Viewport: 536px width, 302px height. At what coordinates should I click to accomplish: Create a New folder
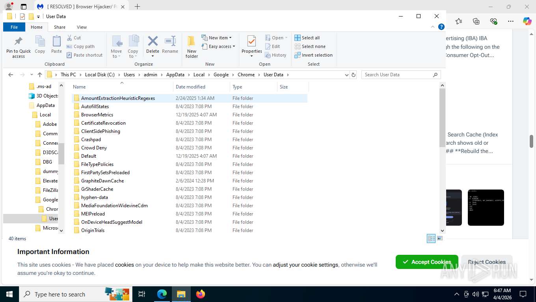(x=192, y=47)
